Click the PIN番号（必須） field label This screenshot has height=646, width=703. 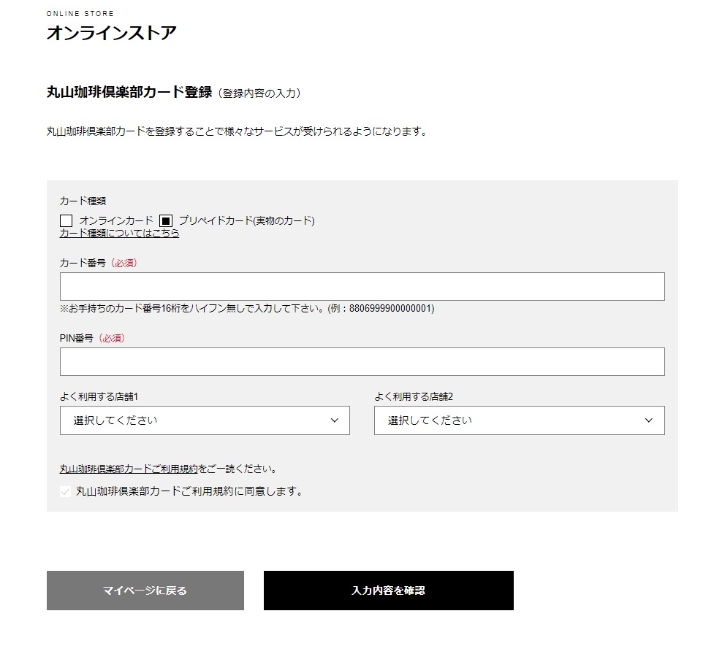91,339
